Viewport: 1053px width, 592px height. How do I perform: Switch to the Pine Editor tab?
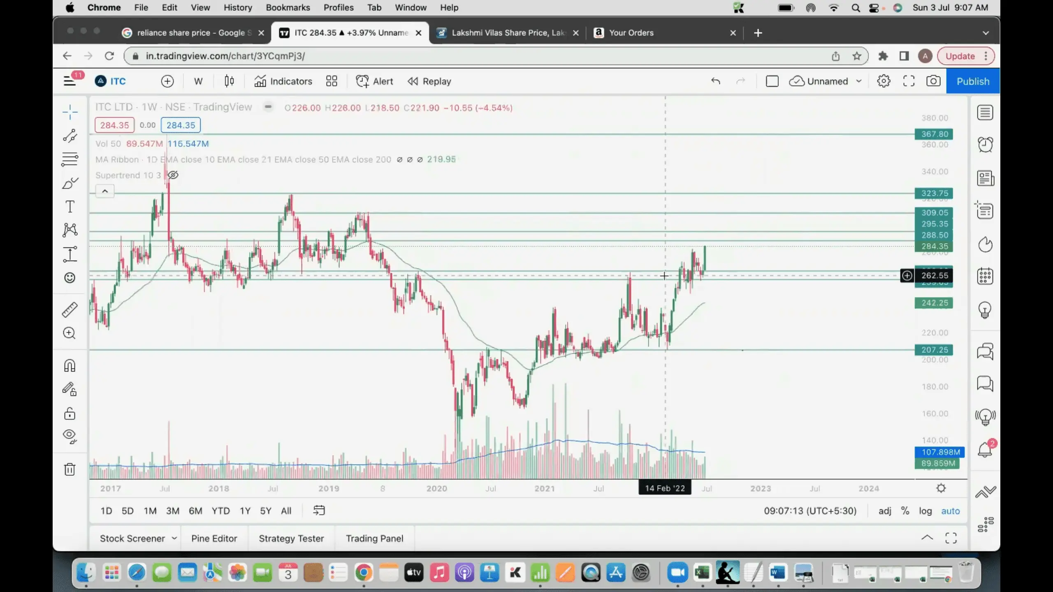pyautogui.click(x=214, y=538)
